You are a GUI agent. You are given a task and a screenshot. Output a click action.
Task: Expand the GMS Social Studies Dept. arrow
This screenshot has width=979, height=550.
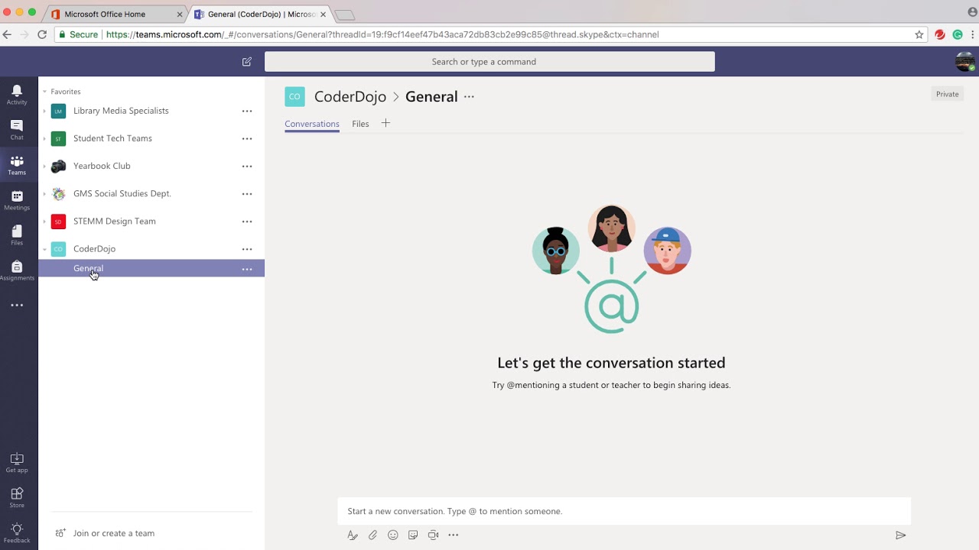click(x=44, y=194)
